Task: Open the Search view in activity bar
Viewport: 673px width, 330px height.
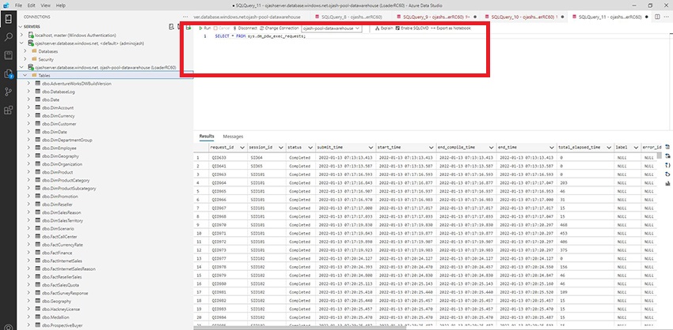Action: coord(8,37)
